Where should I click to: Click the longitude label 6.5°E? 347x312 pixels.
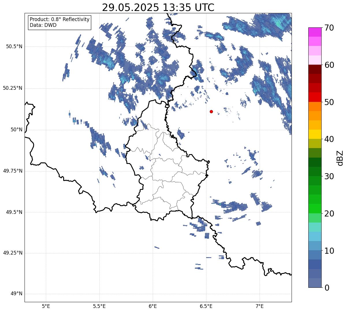click(x=206, y=306)
